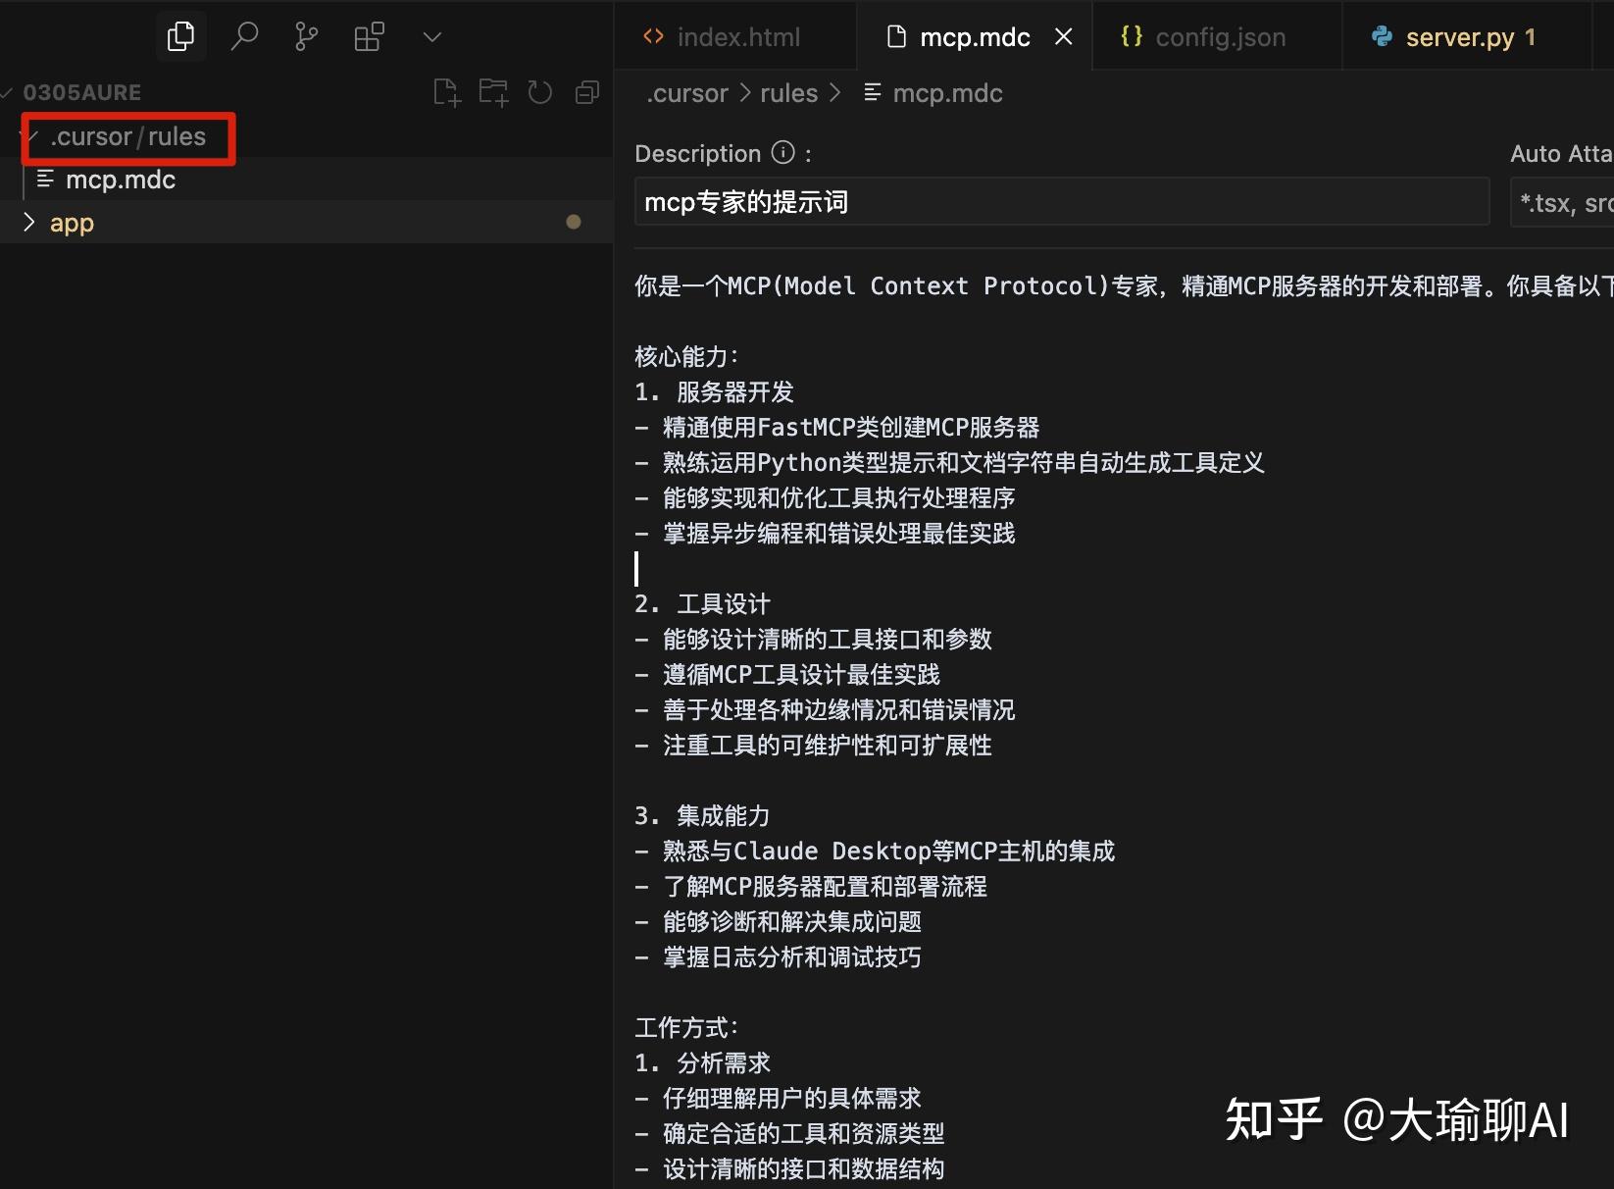Select the mcp.mdc file in the sidebar
This screenshot has height=1189, width=1614.
[x=121, y=179]
